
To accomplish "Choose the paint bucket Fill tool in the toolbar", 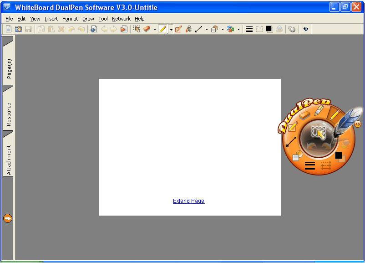I will point(188,29).
